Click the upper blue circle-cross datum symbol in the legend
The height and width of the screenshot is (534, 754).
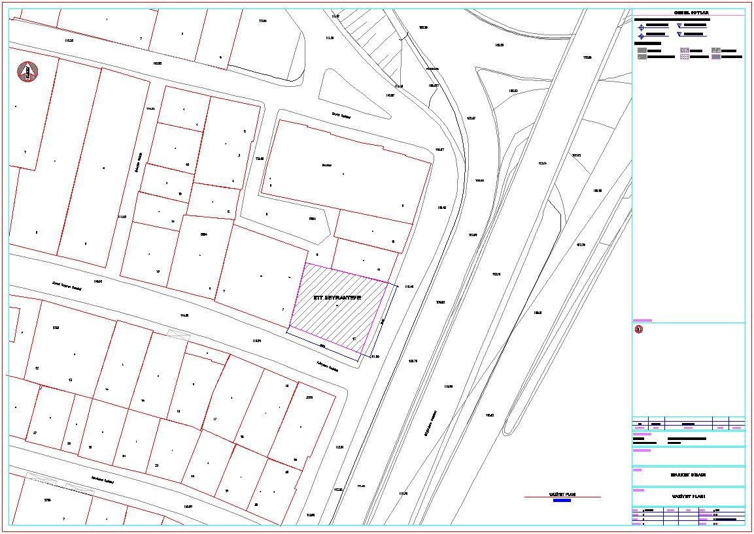coord(641,27)
